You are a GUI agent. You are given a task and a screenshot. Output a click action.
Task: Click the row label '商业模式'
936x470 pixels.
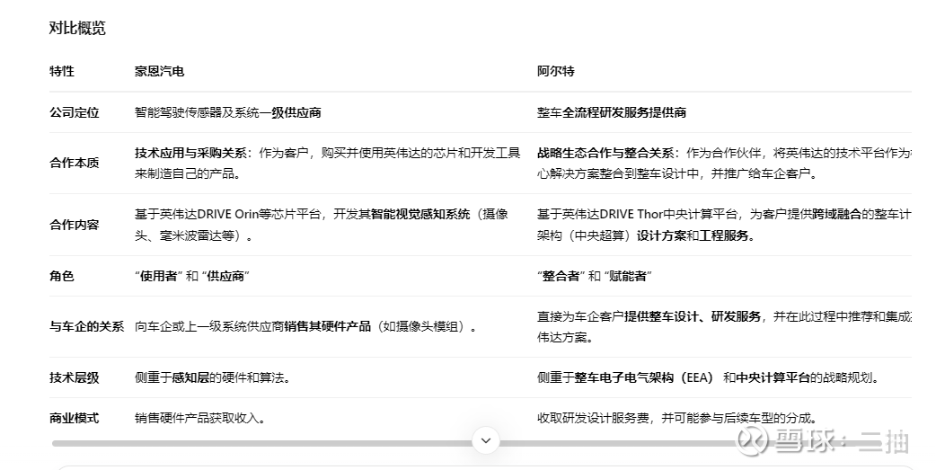[x=75, y=418]
